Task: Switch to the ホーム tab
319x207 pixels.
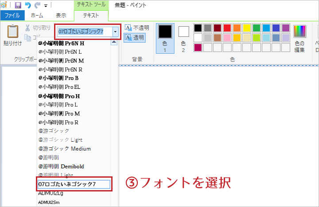Action: click(x=37, y=16)
